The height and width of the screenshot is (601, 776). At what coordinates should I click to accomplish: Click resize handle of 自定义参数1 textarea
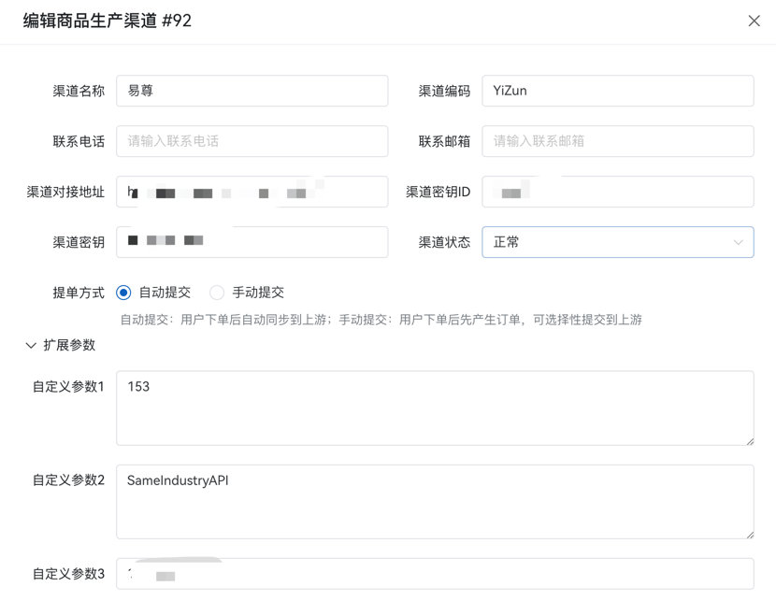pos(749,440)
